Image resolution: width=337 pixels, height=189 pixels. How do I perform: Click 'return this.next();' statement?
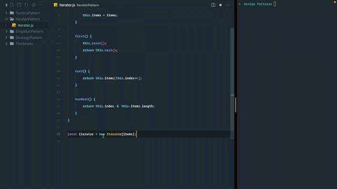tap(100, 50)
